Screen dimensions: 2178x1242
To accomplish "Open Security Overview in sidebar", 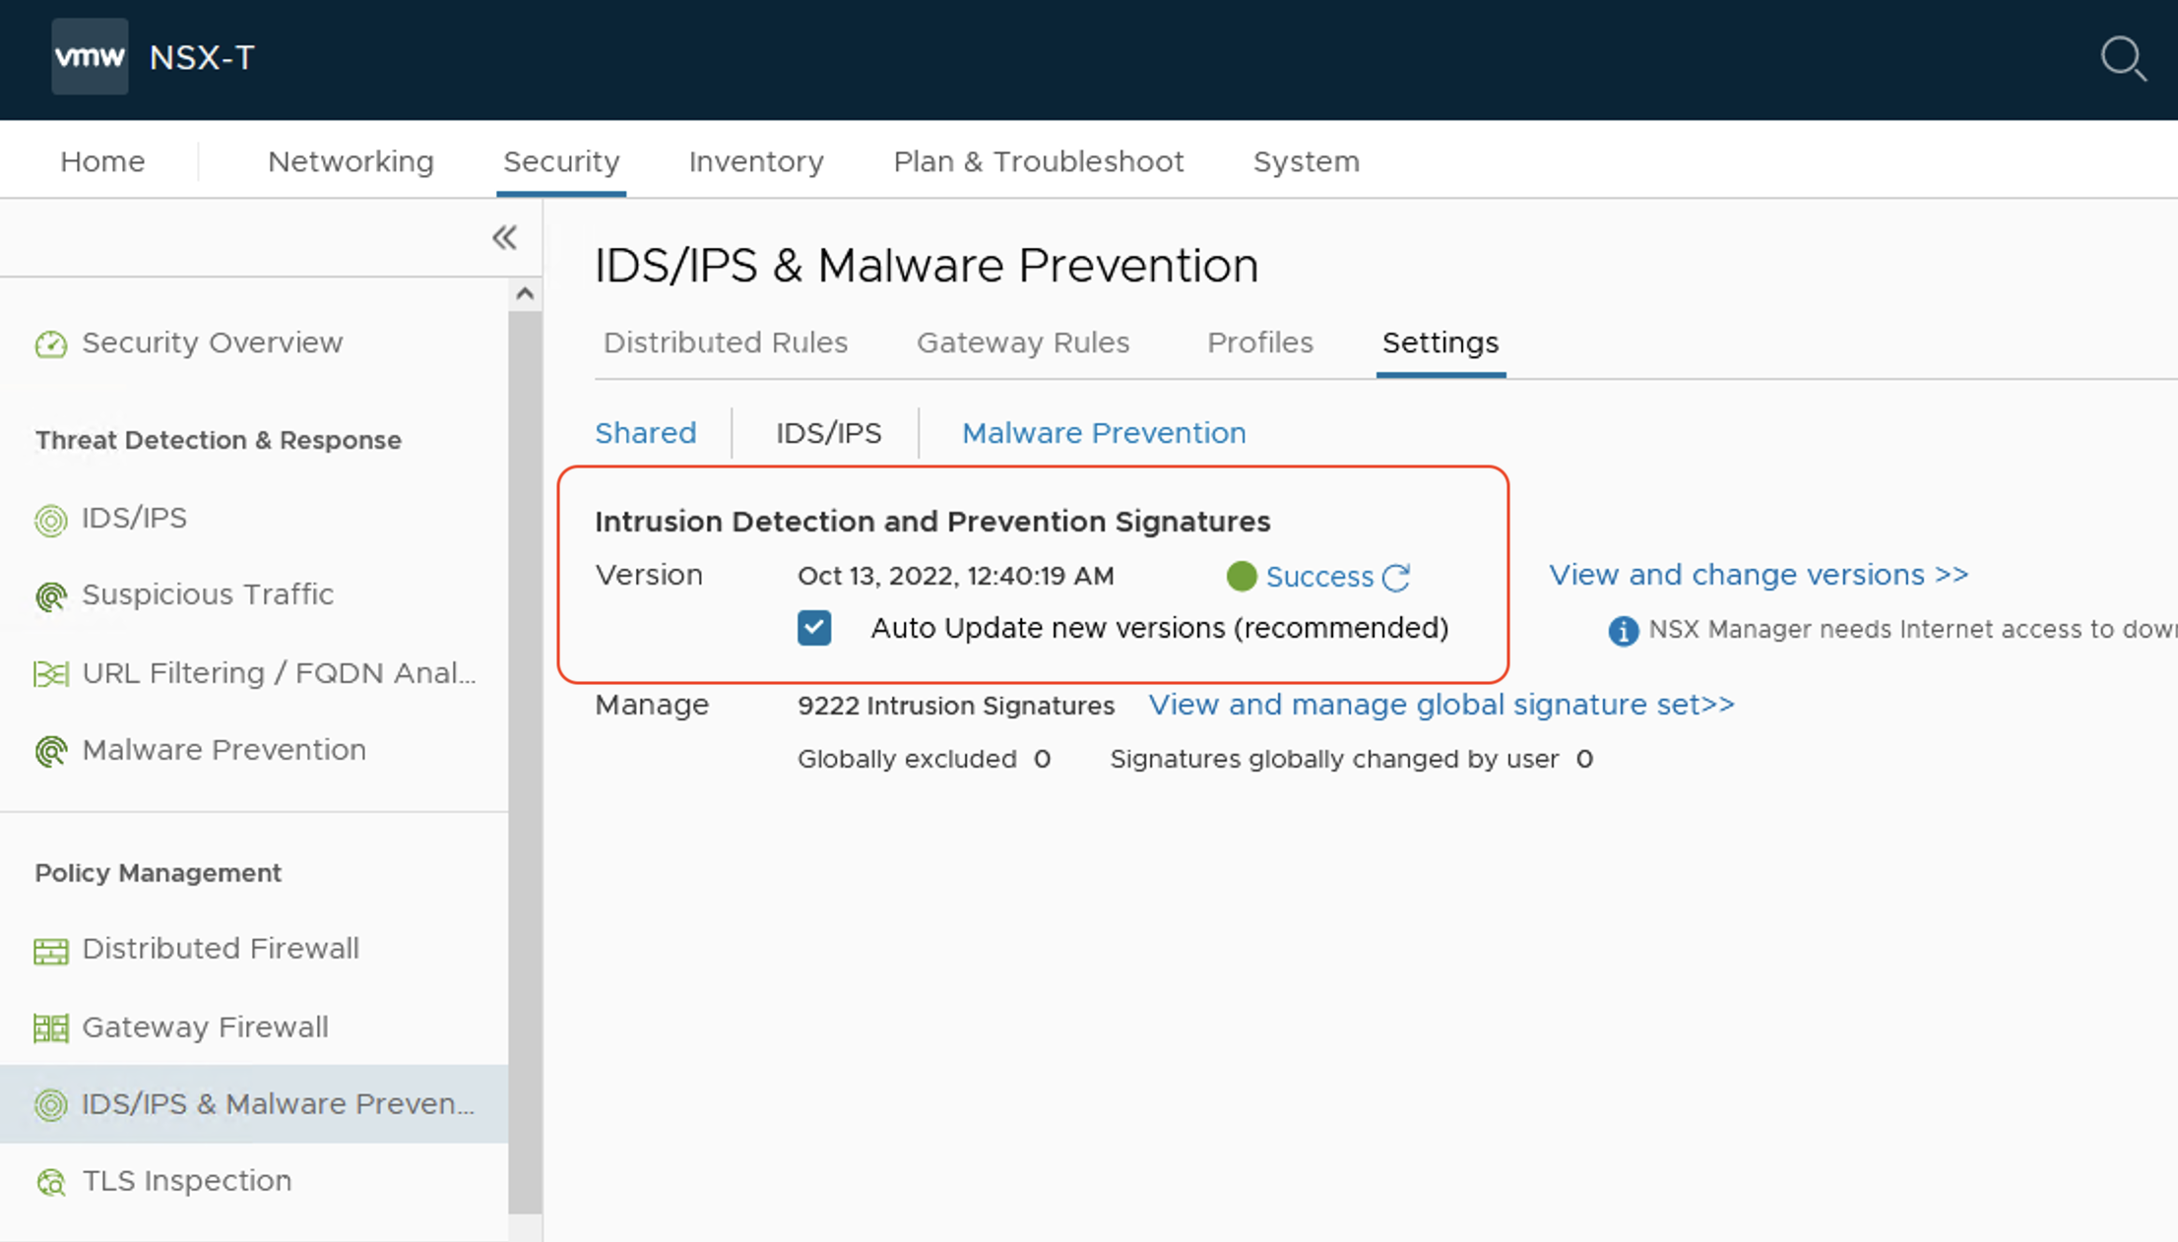I will coord(213,342).
